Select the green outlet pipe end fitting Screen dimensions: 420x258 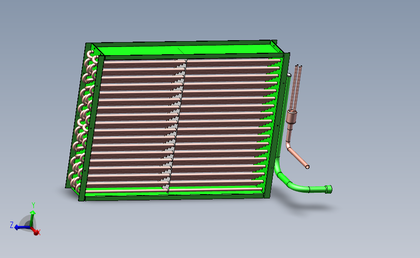(x=328, y=189)
